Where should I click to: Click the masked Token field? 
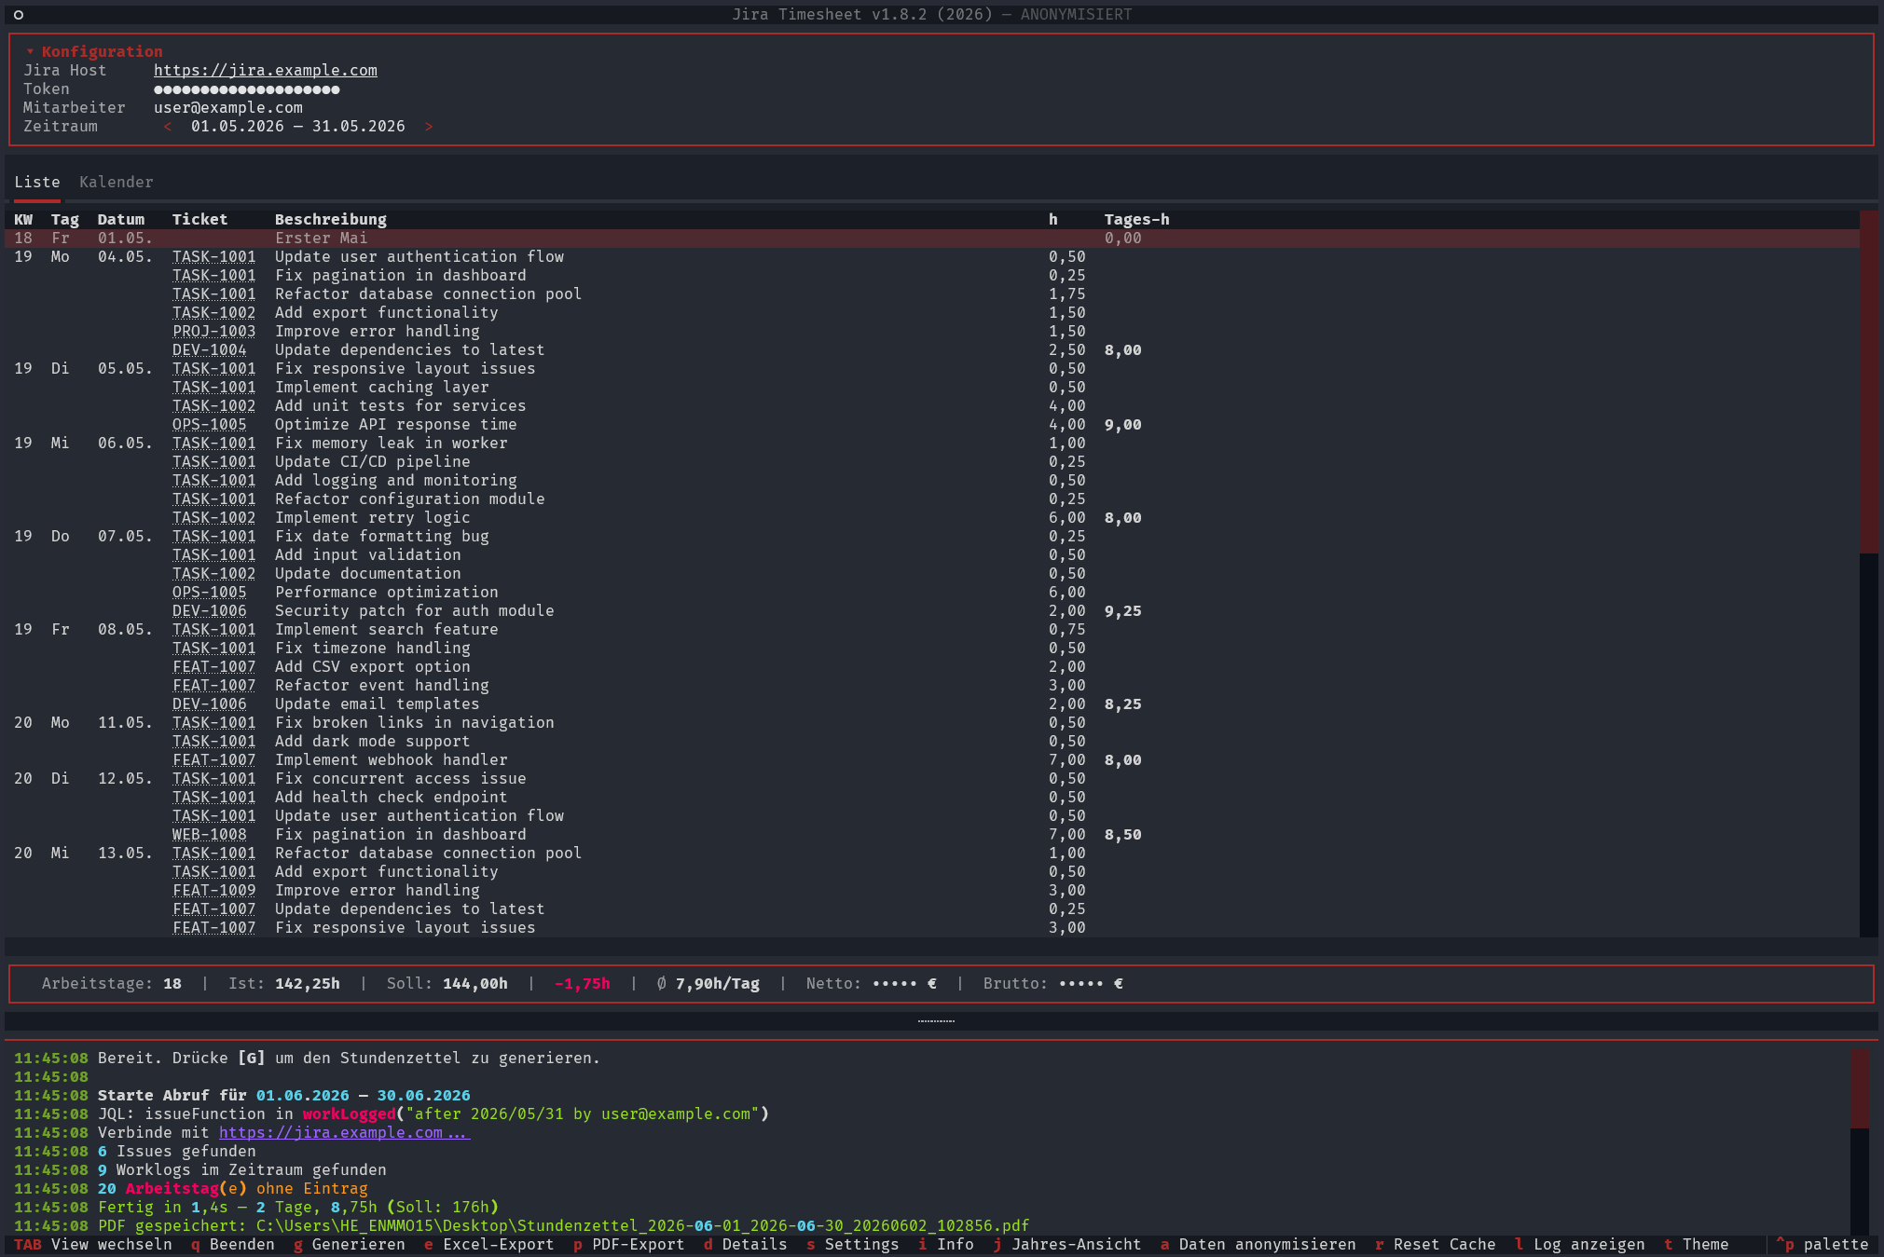[x=247, y=89]
